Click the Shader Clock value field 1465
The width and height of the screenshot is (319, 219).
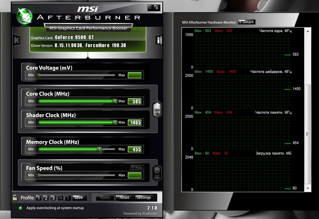[x=135, y=123]
